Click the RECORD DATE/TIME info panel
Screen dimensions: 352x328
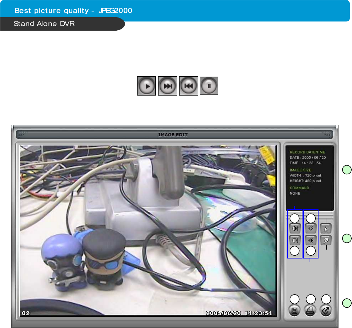pos(309,177)
